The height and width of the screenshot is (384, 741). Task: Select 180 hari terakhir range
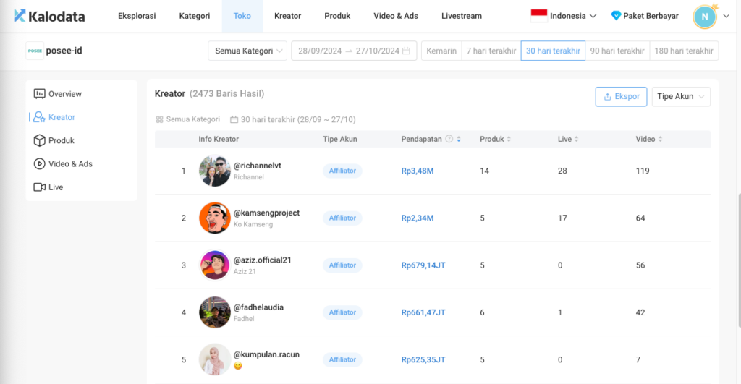pyautogui.click(x=684, y=51)
